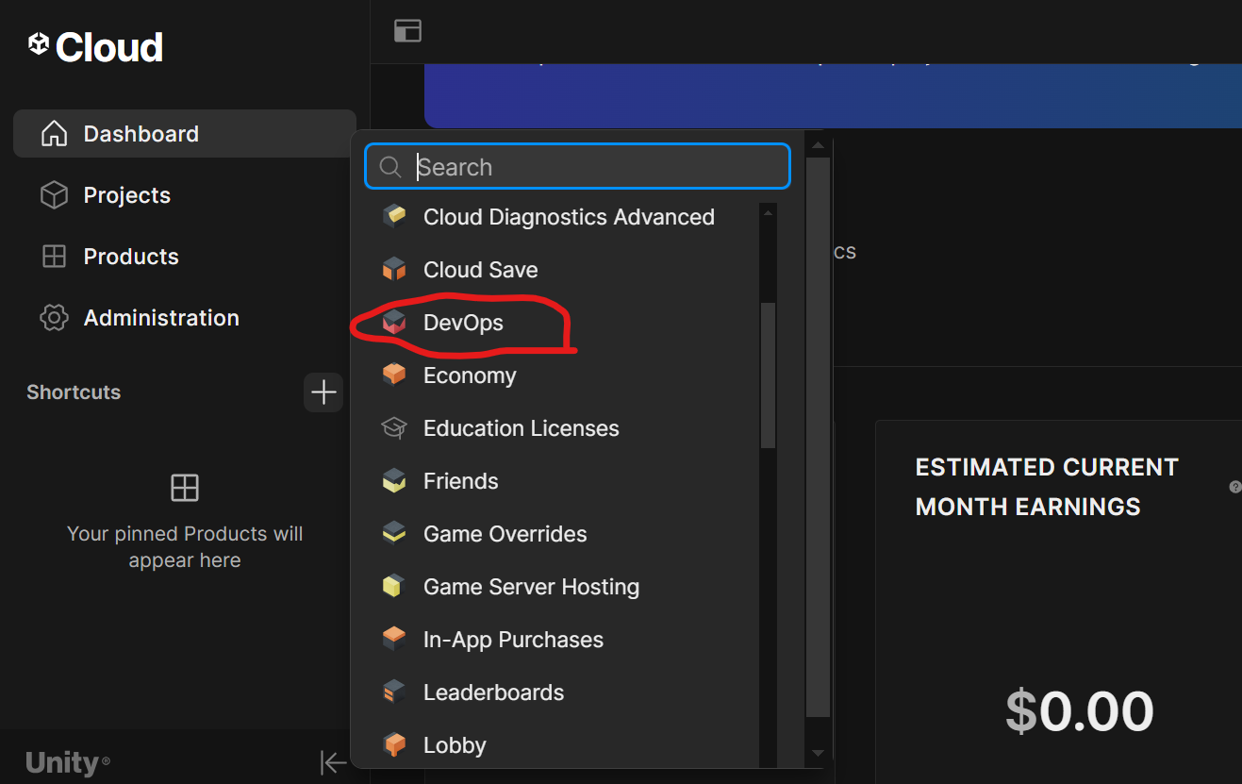The image size is (1242, 784).
Task: Click the Cloud Save product icon
Action: coord(394,270)
